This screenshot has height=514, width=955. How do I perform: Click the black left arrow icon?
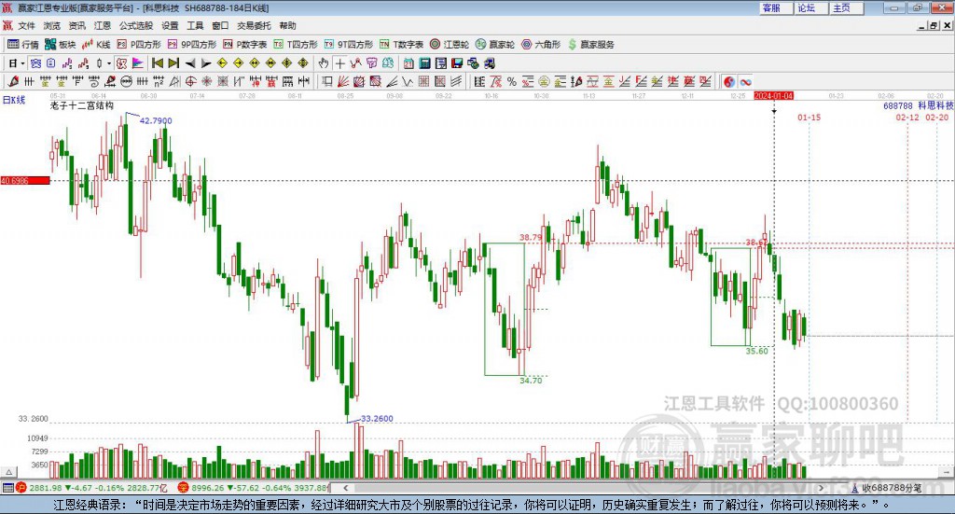point(190,63)
